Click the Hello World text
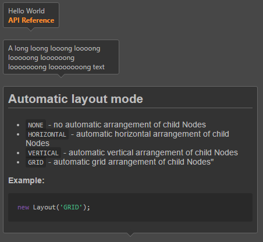The height and width of the screenshot is (242, 263). tap(26, 11)
